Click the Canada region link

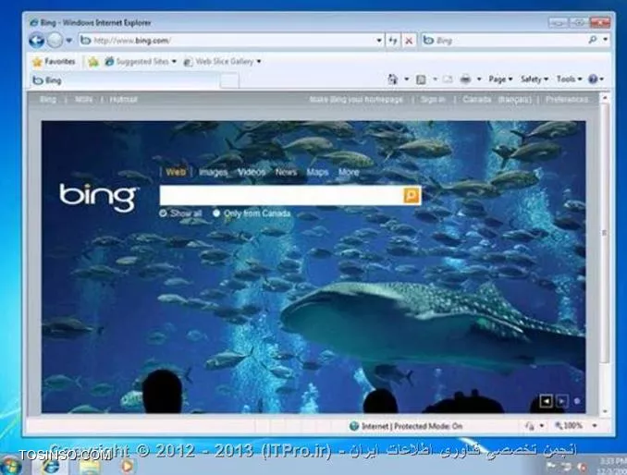(x=476, y=100)
